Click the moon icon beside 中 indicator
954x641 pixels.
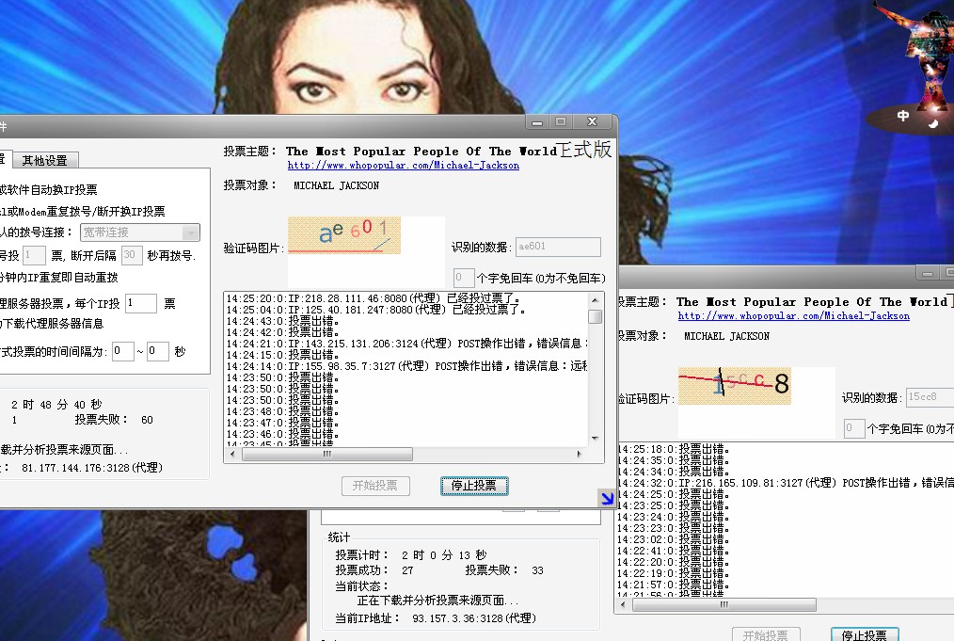click(932, 121)
